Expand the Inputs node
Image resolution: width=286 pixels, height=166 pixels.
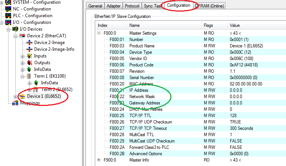tap(22, 56)
